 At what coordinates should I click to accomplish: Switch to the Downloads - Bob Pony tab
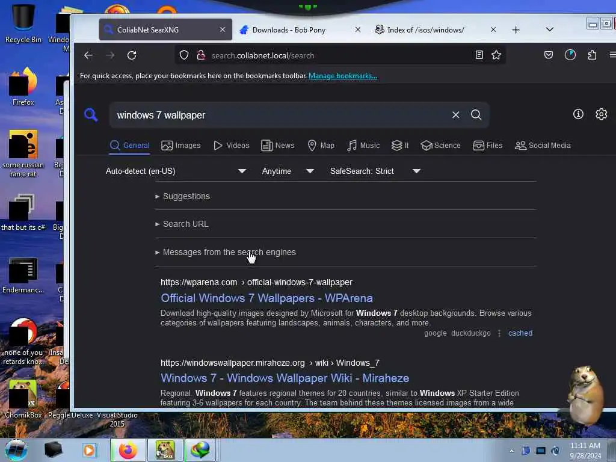[x=289, y=30]
